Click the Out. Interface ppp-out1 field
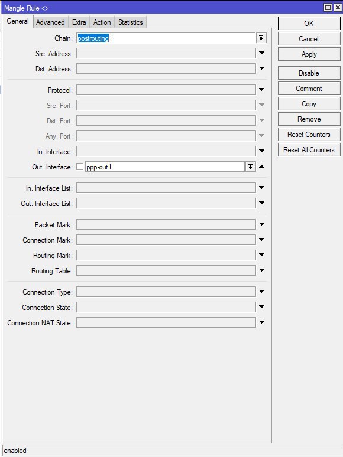This screenshot has width=343, height=457. (x=164, y=167)
